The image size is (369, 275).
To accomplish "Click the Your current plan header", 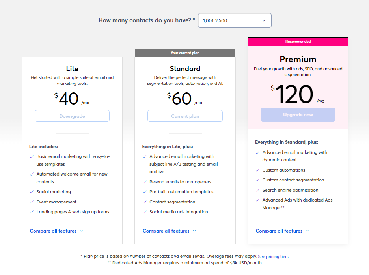I will [x=185, y=53].
